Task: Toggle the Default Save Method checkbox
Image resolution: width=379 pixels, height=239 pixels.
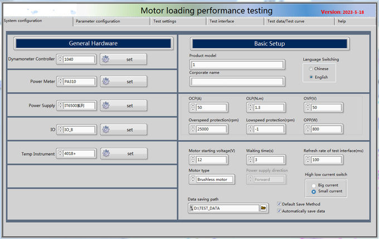Action: tap(279, 204)
